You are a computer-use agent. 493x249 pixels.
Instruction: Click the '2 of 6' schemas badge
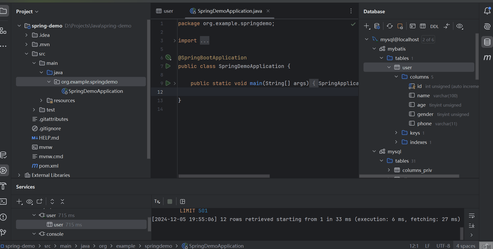428,40
